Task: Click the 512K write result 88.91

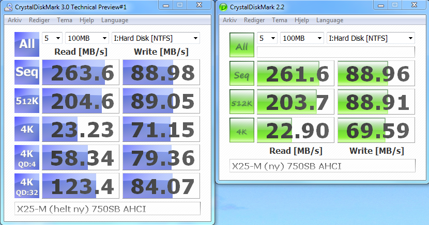Action: pyautogui.click(x=376, y=102)
